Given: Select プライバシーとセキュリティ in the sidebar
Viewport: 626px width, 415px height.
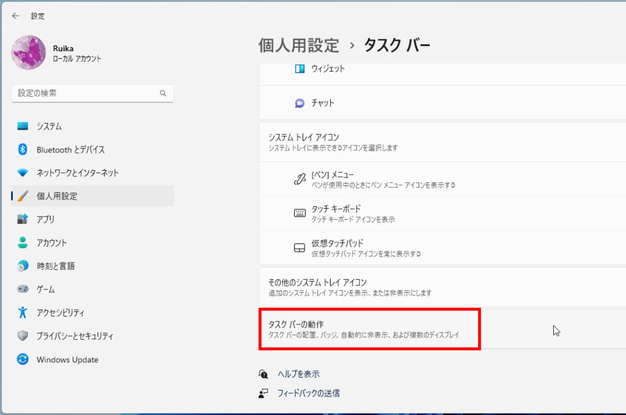Looking at the screenshot, I should (x=75, y=336).
